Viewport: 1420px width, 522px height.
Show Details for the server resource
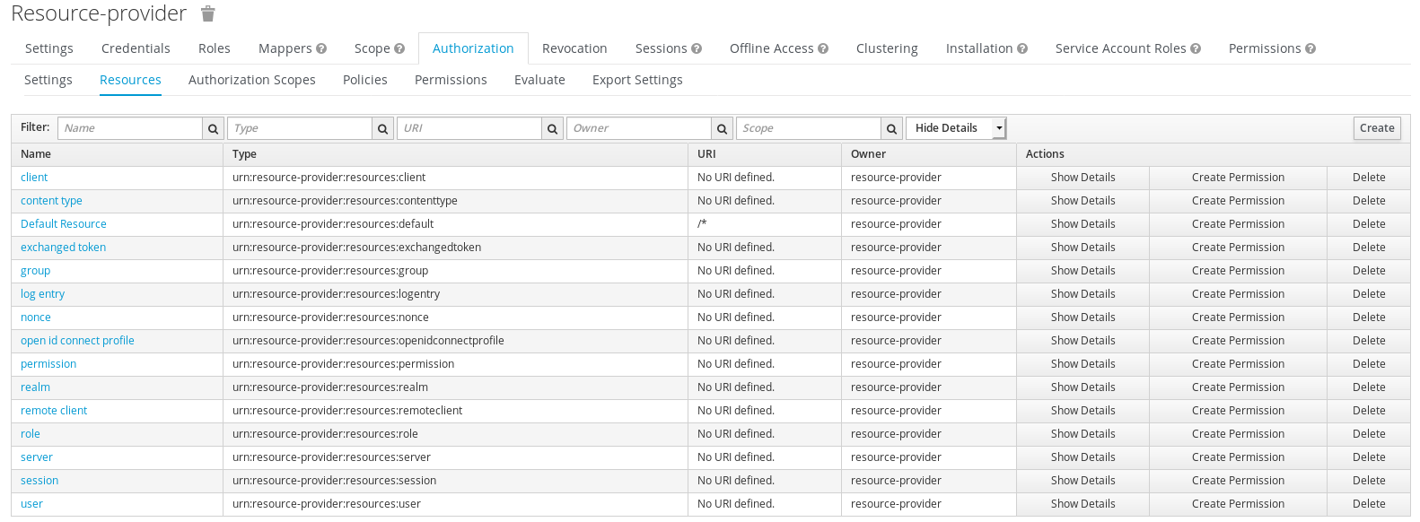point(1083,457)
